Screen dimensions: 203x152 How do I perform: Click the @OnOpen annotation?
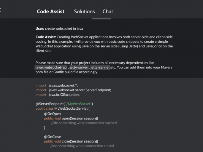[52, 114]
